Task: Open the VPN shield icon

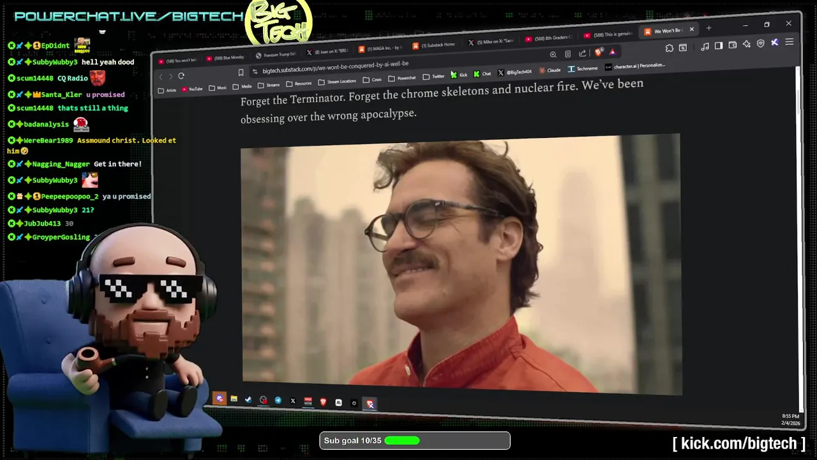Action: [x=760, y=43]
